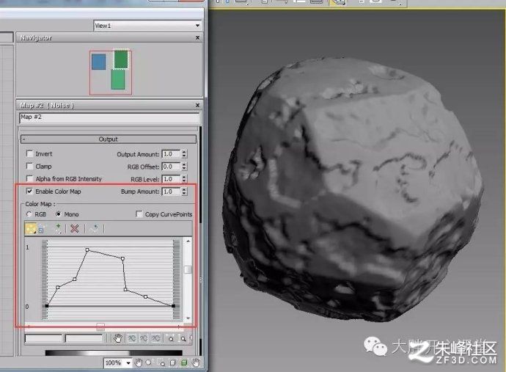Toggle the Invert checkbox

coord(29,153)
